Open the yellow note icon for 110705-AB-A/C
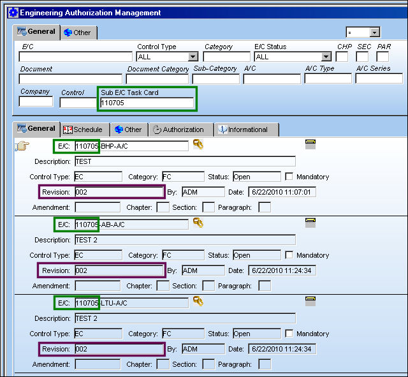 click(x=310, y=223)
